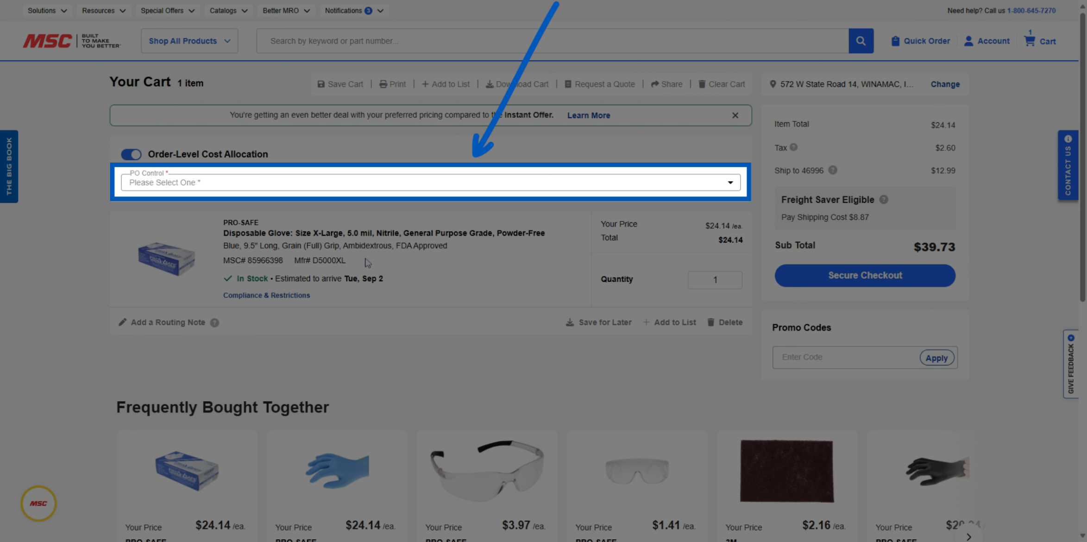Click Change shipping address link
This screenshot has width=1087, height=542.
[945, 84]
